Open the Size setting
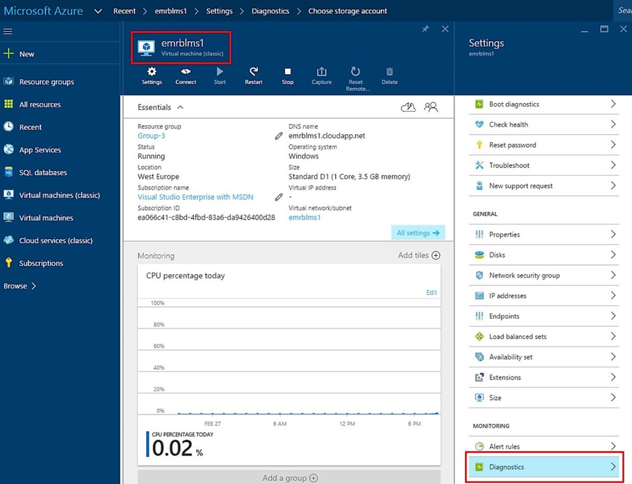 pyautogui.click(x=543, y=398)
